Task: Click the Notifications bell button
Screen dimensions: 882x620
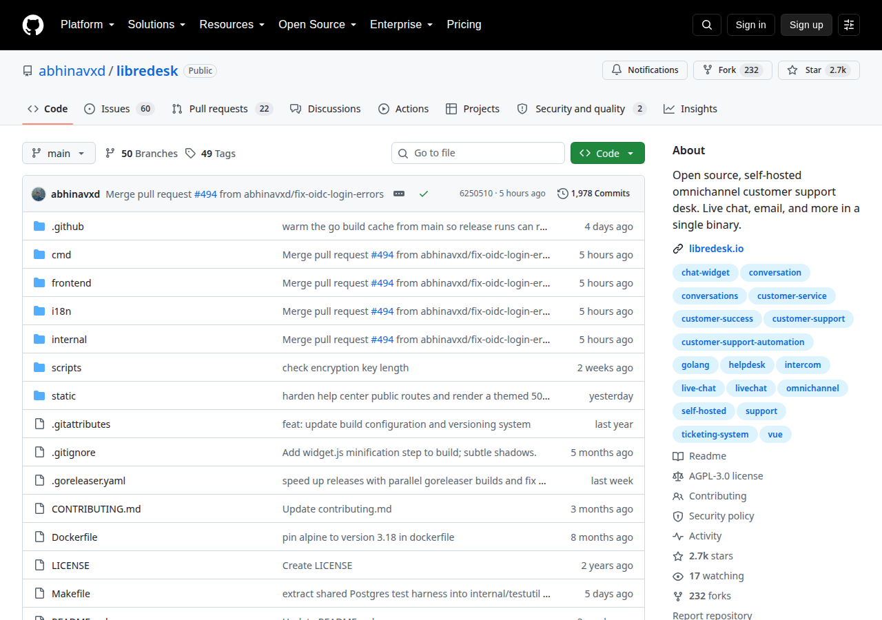Action: coord(645,70)
